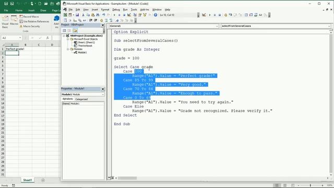The width and height of the screenshot is (334, 188).
Task: Open the Properties Window toolbar icon
Action: point(140,15)
